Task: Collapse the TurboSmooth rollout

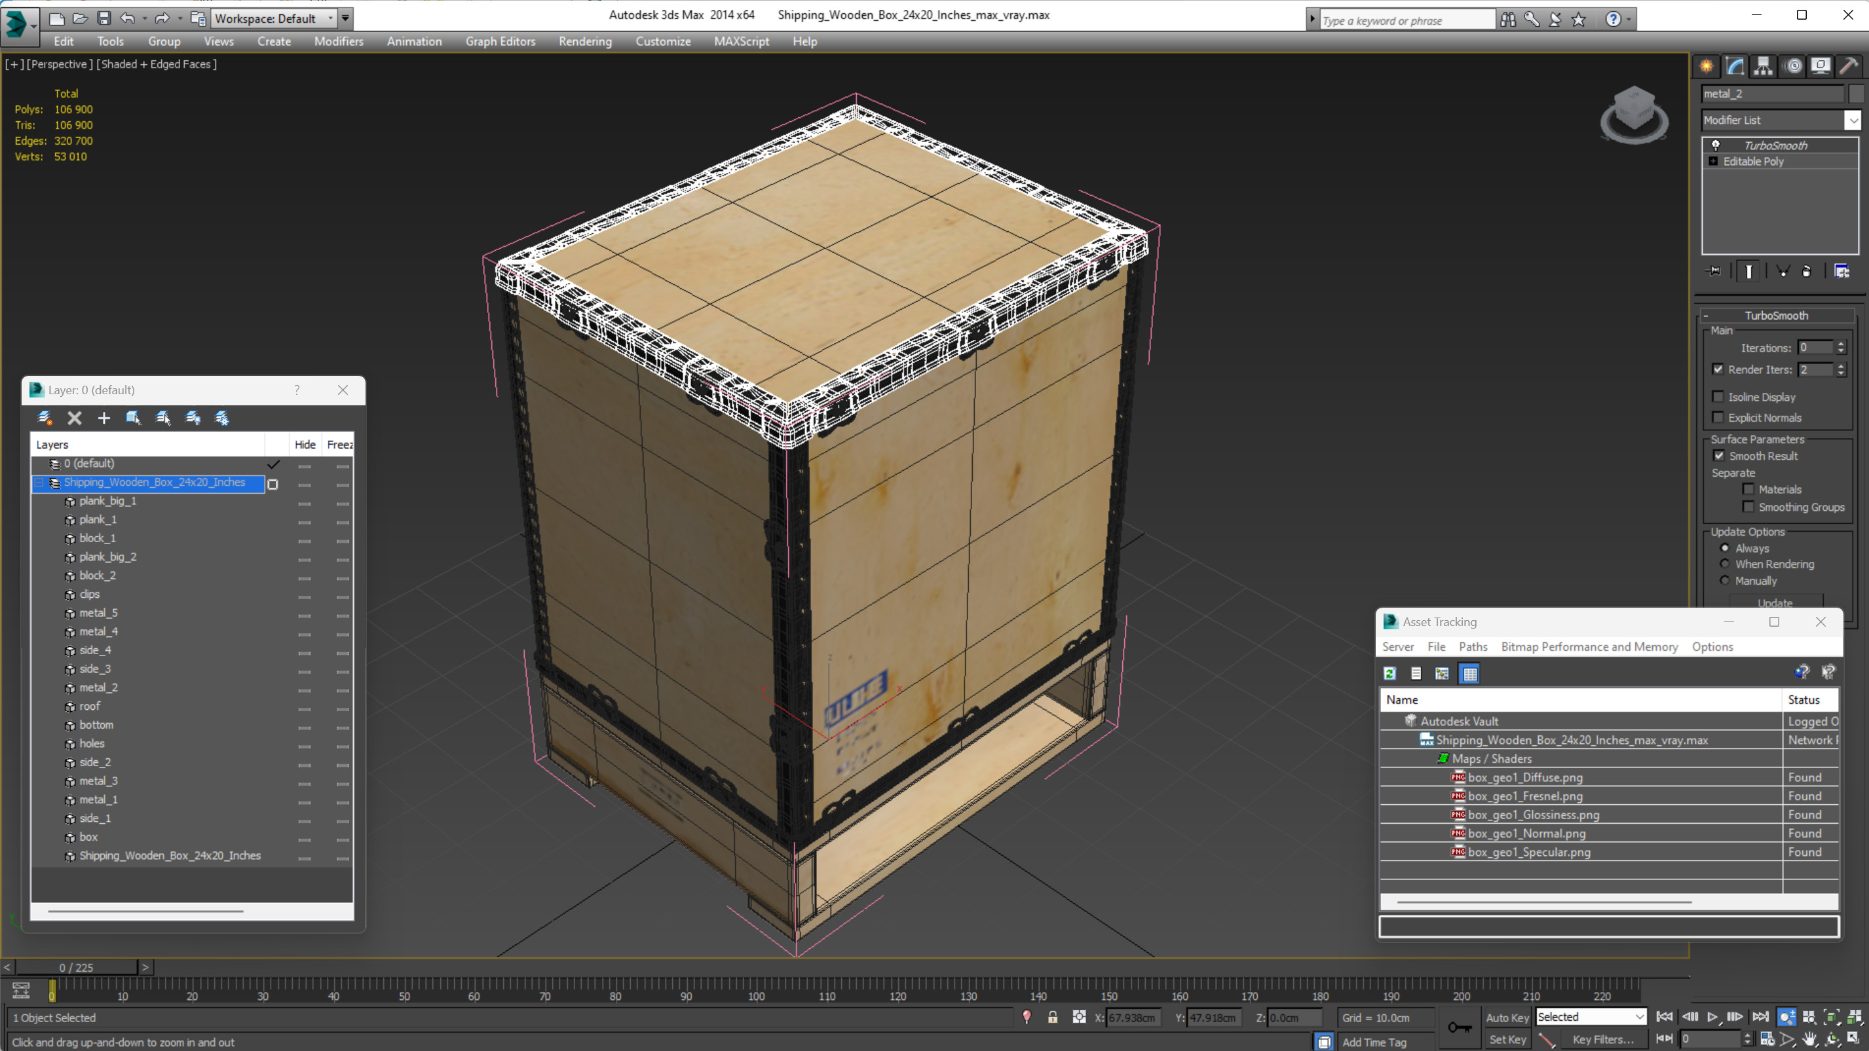Action: (1776, 316)
